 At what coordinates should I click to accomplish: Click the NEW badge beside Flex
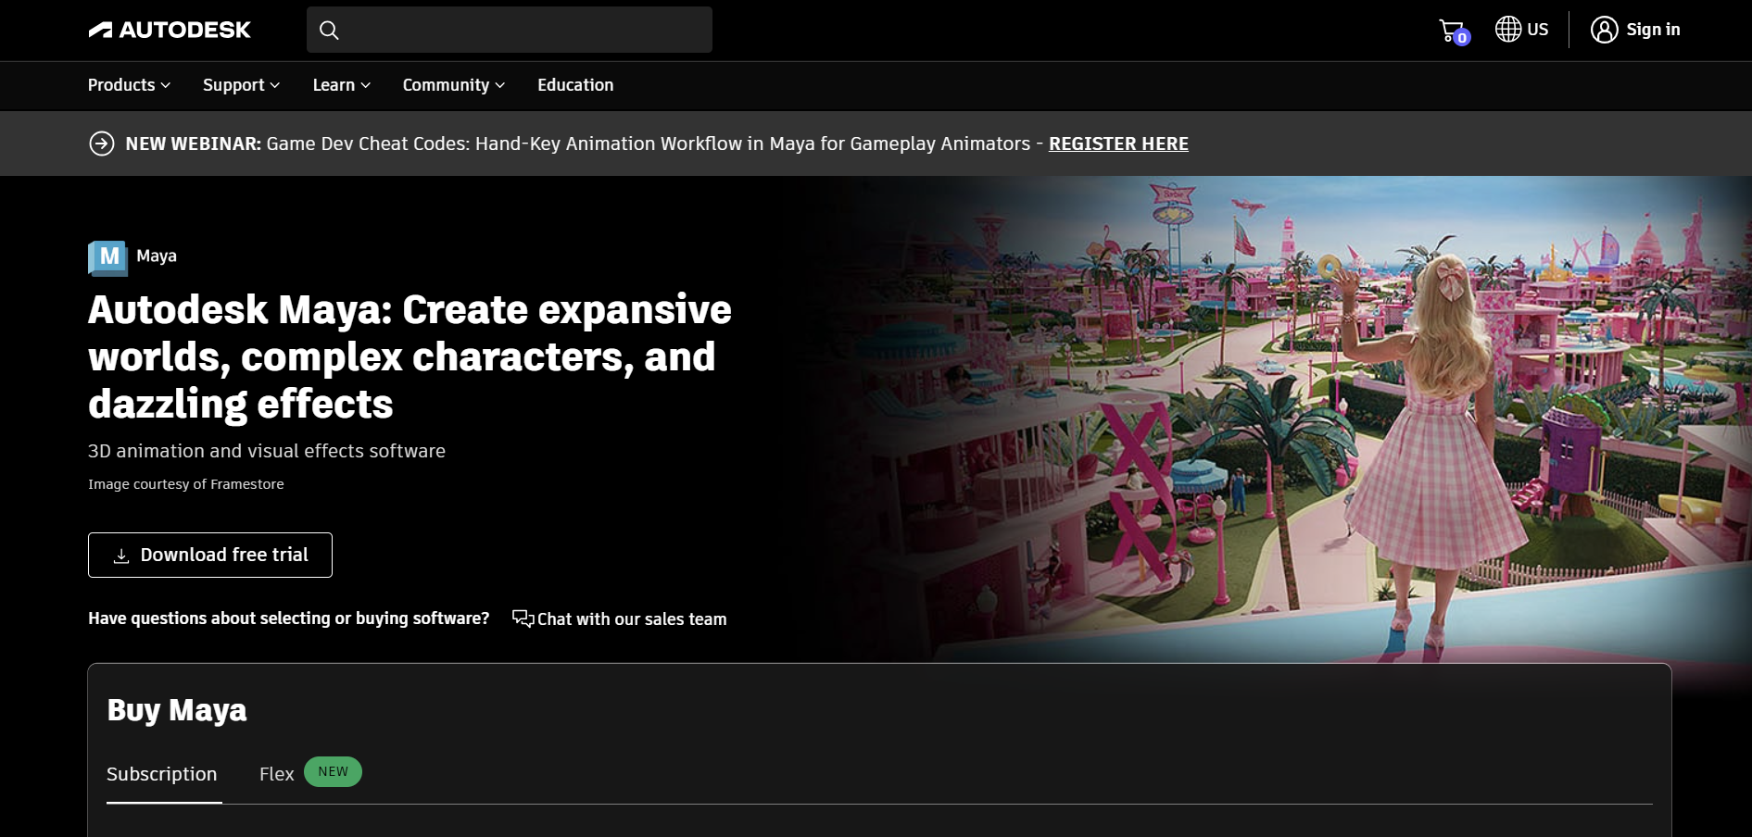coord(333,771)
